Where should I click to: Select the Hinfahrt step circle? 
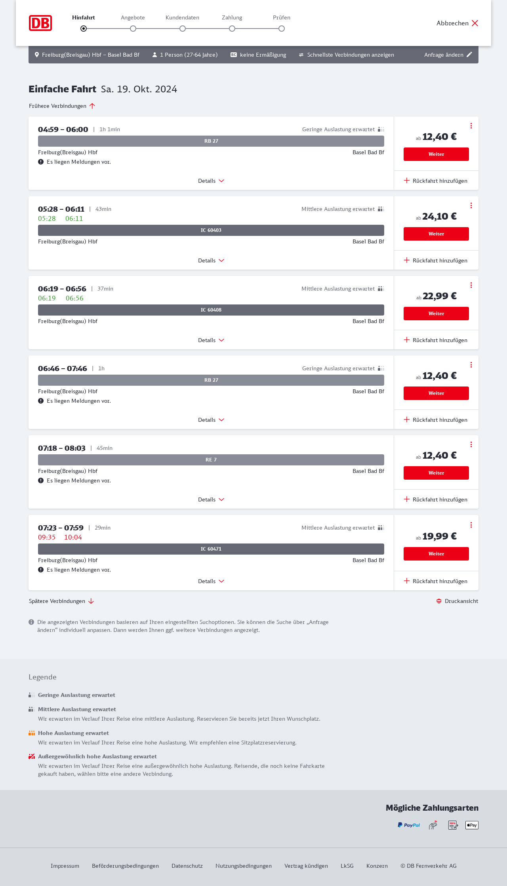tap(84, 29)
